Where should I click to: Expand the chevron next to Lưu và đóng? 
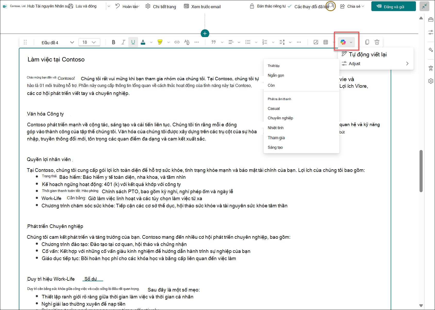(109, 6)
